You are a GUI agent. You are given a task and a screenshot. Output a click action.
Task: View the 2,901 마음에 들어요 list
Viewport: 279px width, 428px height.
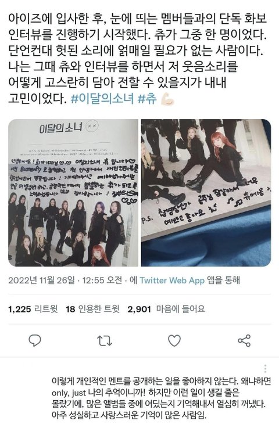click(166, 309)
